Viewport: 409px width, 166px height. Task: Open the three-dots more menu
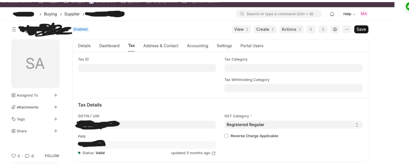pos(347,29)
